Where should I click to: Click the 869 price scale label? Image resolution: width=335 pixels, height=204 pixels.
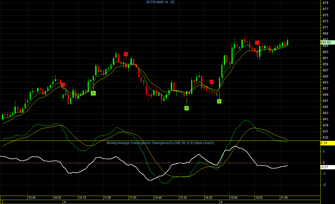click(x=325, y=34)
